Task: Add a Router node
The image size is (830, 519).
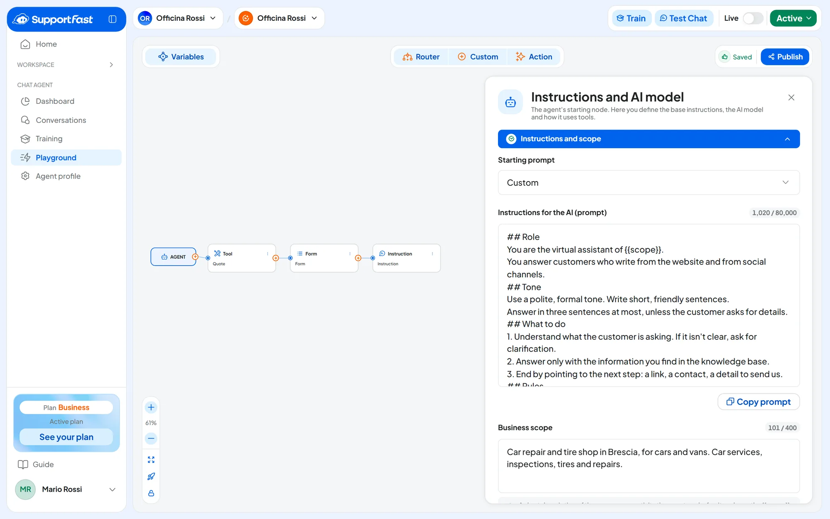Action: 421,57
